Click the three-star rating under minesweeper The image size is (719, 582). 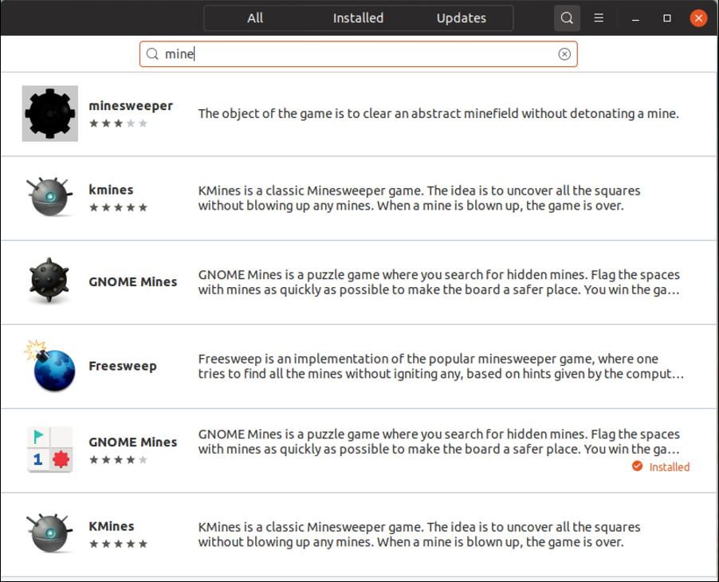(x=118, y=124)
